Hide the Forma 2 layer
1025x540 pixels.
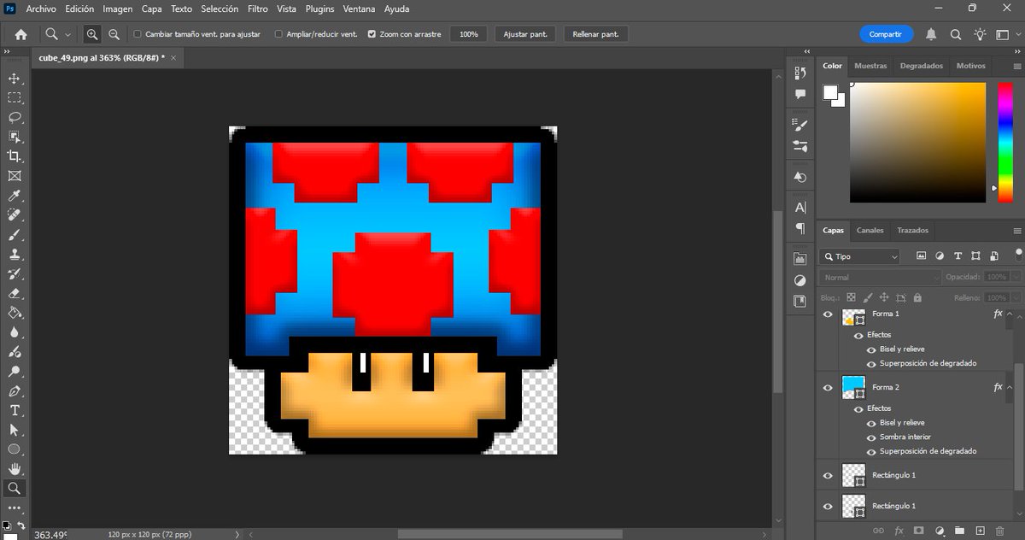coord(828,388)
